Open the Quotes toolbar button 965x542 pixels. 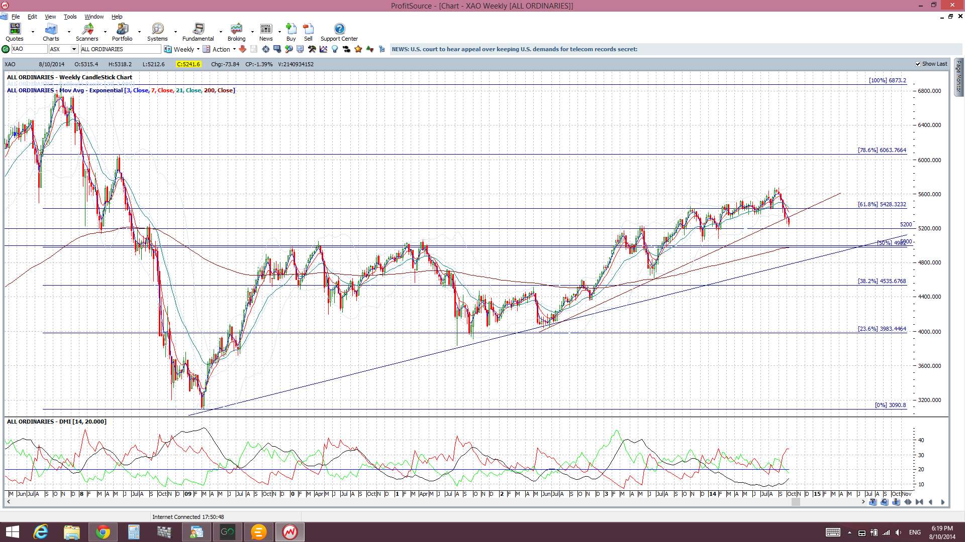(15, 32)
